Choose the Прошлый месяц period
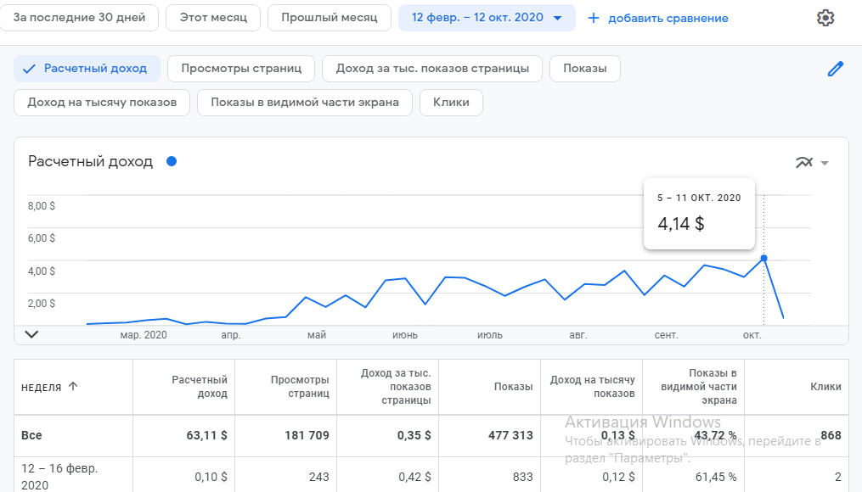 330,18
